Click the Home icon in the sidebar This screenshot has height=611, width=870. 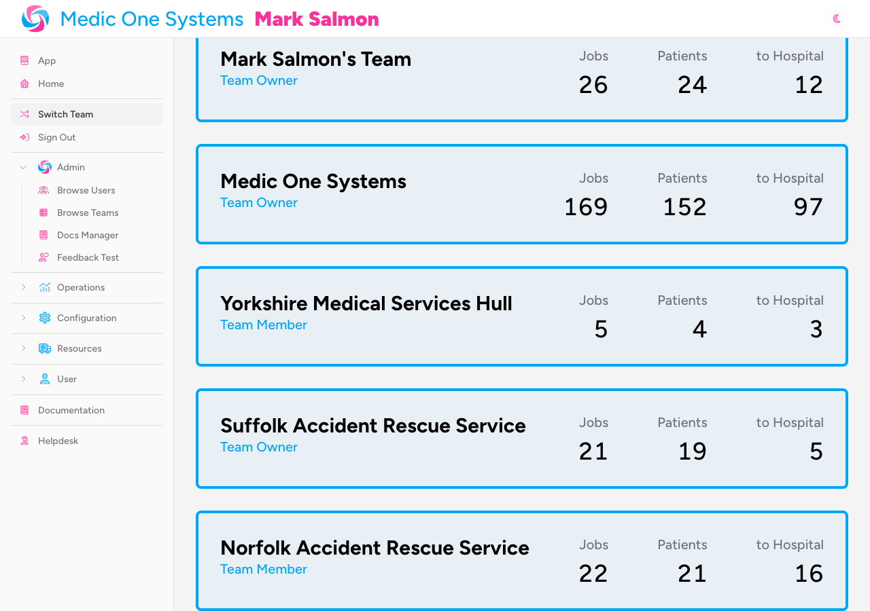coord(24,84)
